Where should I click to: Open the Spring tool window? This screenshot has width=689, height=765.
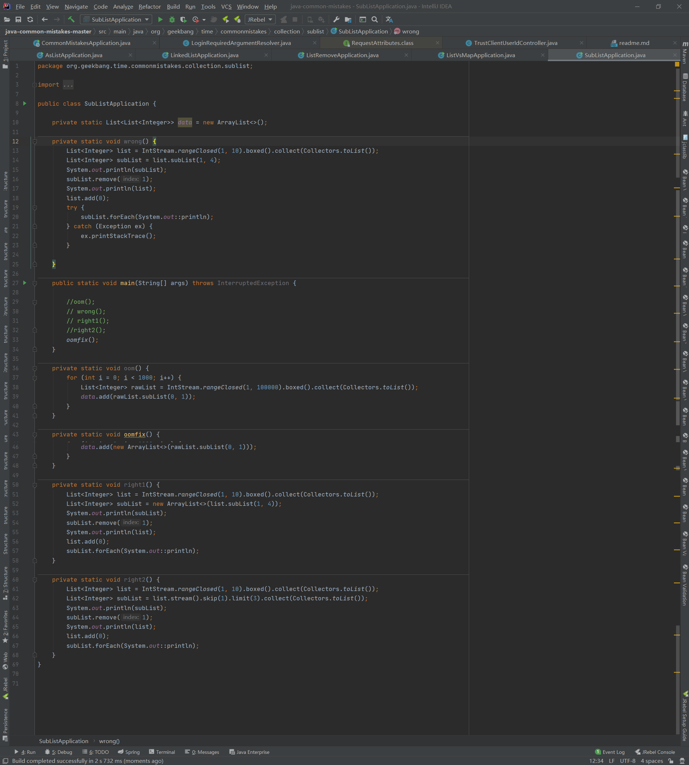(x=129, y=752)
